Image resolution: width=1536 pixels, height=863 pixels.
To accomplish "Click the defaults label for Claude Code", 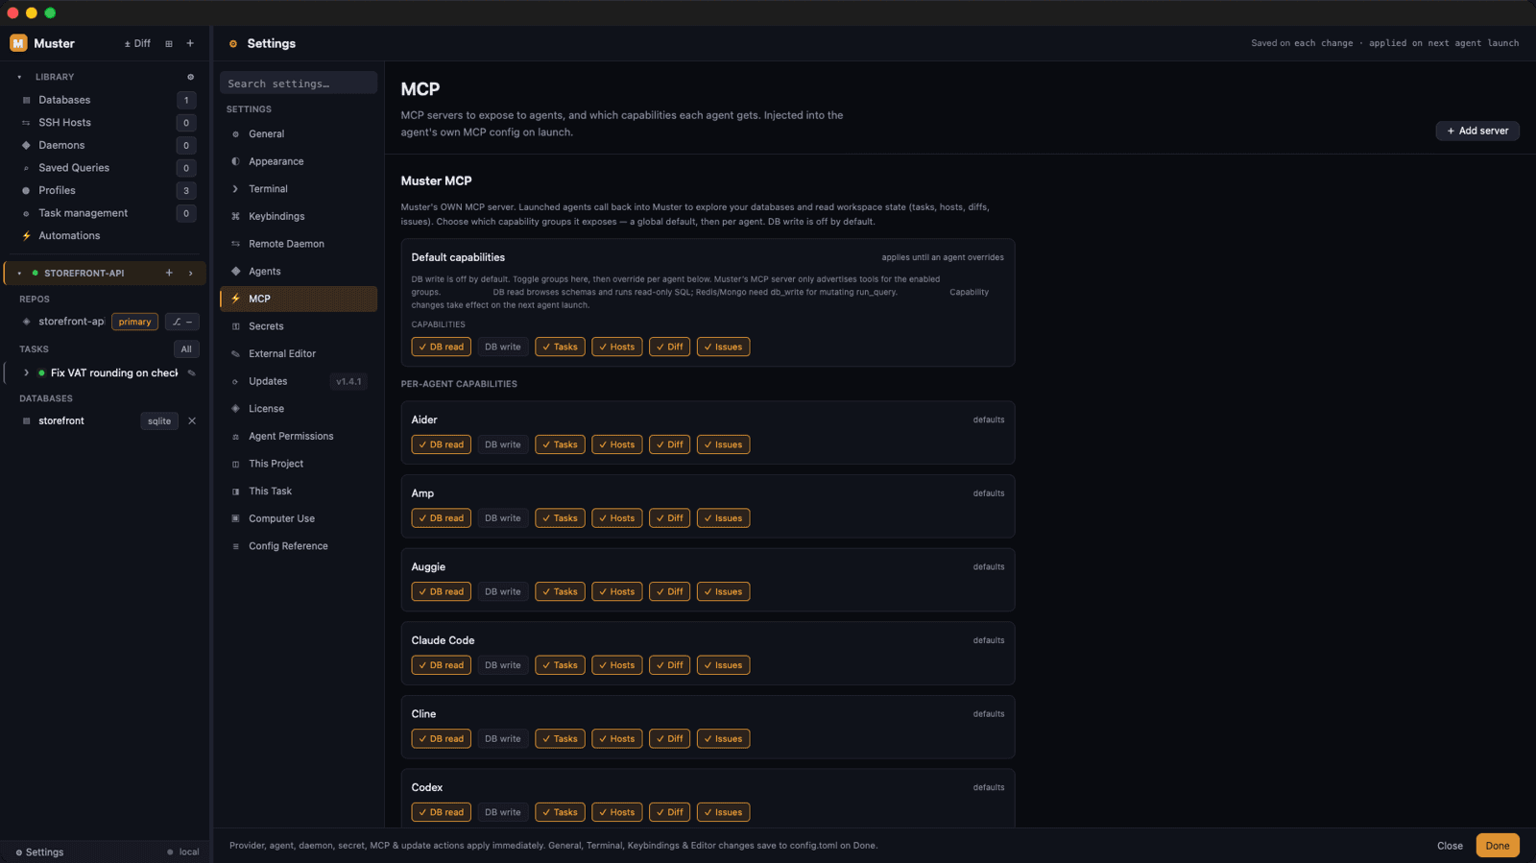I will (989, 640).
